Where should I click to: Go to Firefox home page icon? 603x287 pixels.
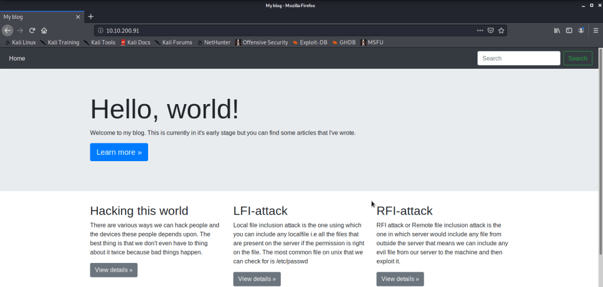point(44,31)
